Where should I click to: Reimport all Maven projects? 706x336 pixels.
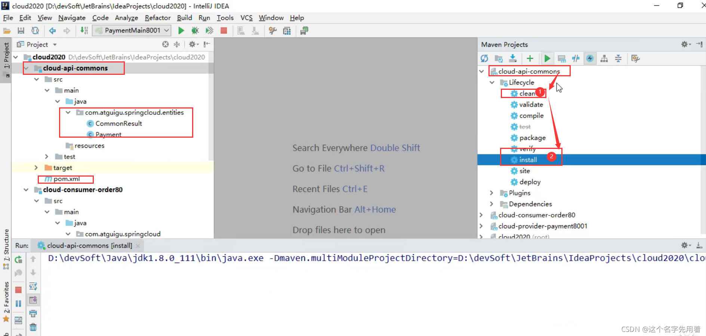[x=484, y=58]
